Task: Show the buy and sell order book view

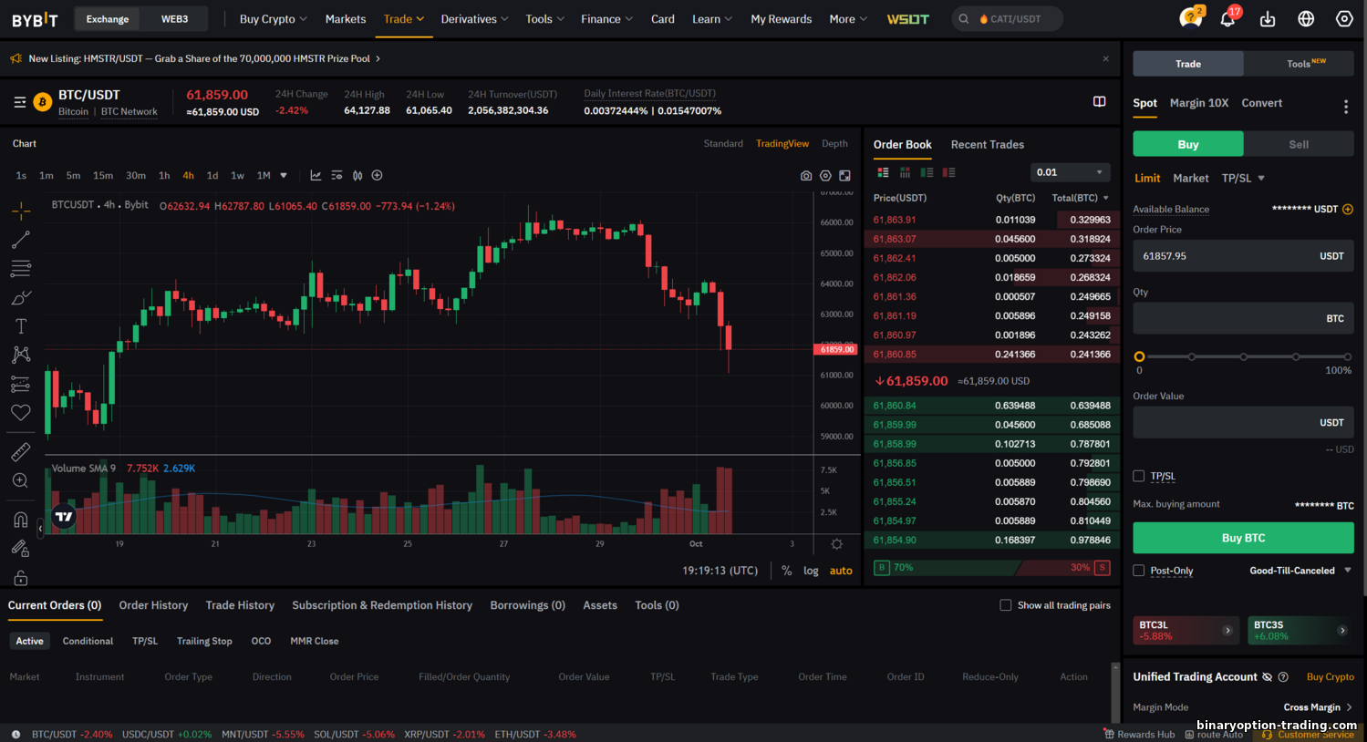Action: (x=883, y=172)
